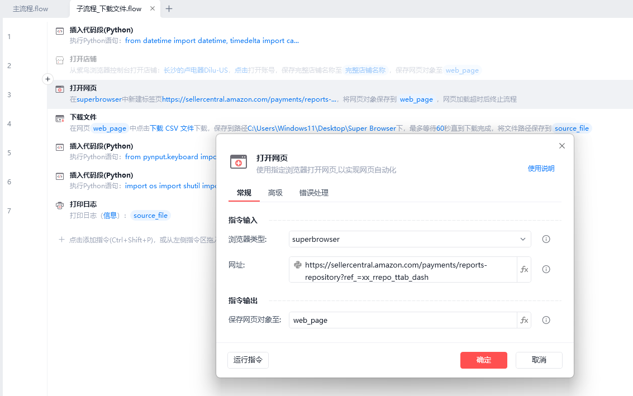Show info tooltip for 网址
Image resolution: width=633 pixels, height=396 pixels.
coord(546,269)
